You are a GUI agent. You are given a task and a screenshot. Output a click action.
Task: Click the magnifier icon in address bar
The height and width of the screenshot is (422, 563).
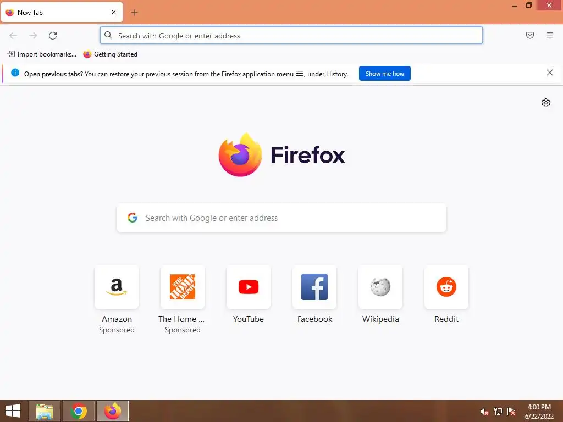[x=108, y=35]
